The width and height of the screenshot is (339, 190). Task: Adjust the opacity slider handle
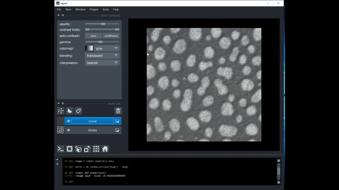103,24
